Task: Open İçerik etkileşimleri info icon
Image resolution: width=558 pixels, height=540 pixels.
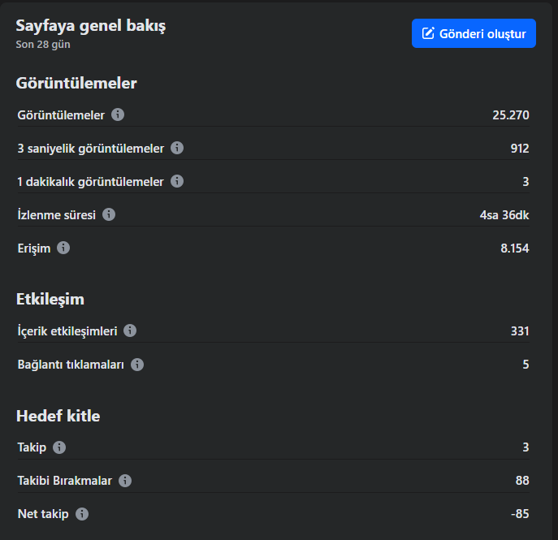Action: [130, 330]
